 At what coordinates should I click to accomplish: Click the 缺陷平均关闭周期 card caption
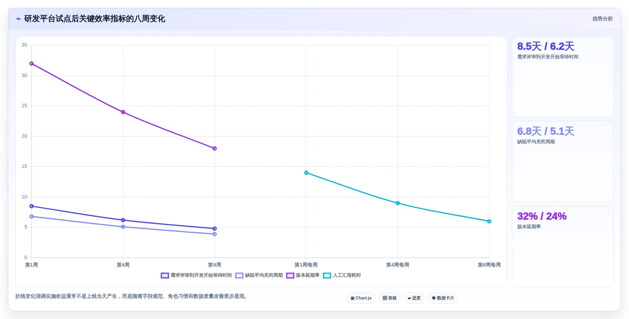[536, 142]
